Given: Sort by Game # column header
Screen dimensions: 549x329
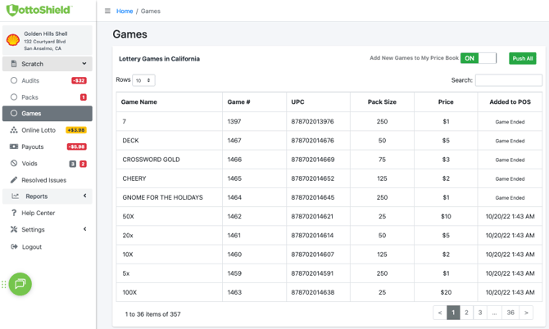Looking at the screenshot, I should pos(255,102).
